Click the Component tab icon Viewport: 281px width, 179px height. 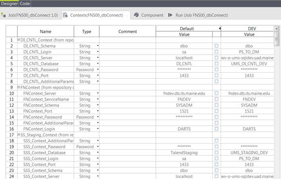[x=136, y=15]
